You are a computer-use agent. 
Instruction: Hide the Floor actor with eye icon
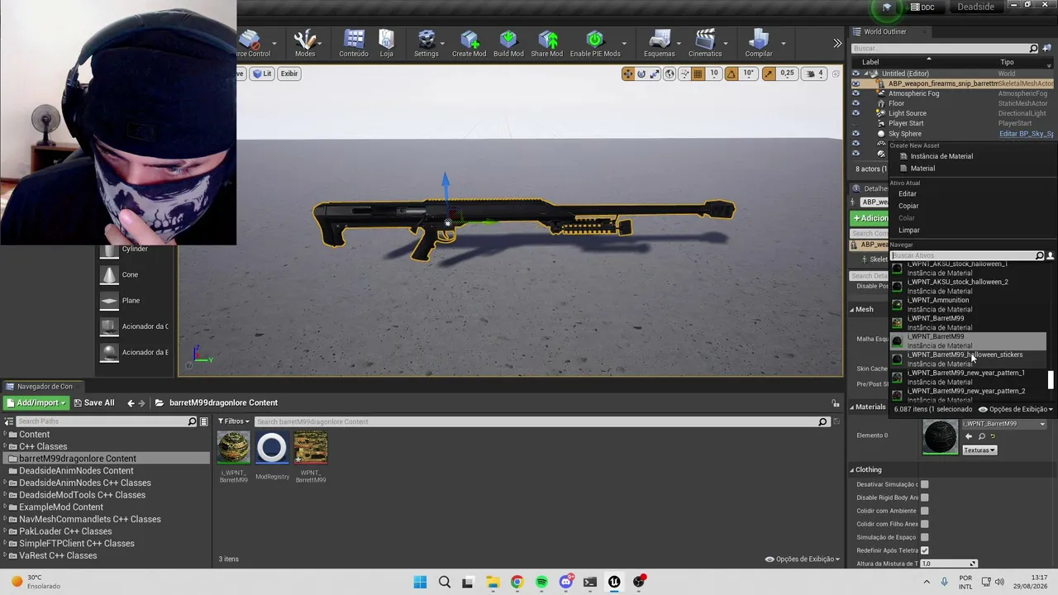click(x=855, y=103)
